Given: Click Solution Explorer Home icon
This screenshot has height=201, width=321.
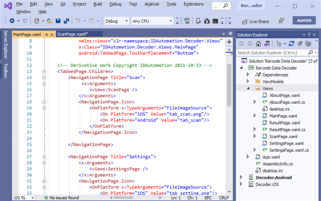Looking at the screenshot, I should pos(258,44).
